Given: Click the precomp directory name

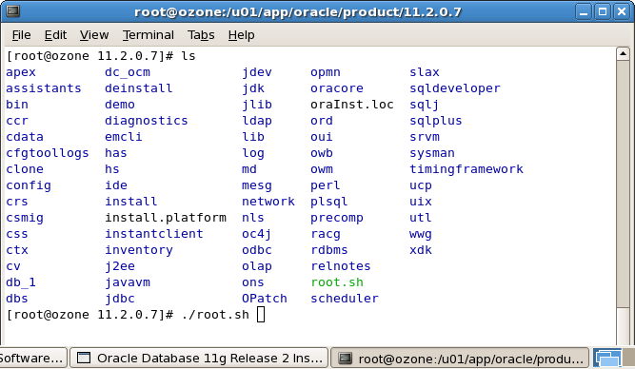Looking at the screenshot, I should (337, 218).
